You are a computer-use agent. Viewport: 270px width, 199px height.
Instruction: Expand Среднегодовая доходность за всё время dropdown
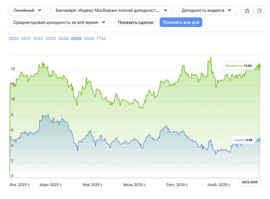point(59,22)
